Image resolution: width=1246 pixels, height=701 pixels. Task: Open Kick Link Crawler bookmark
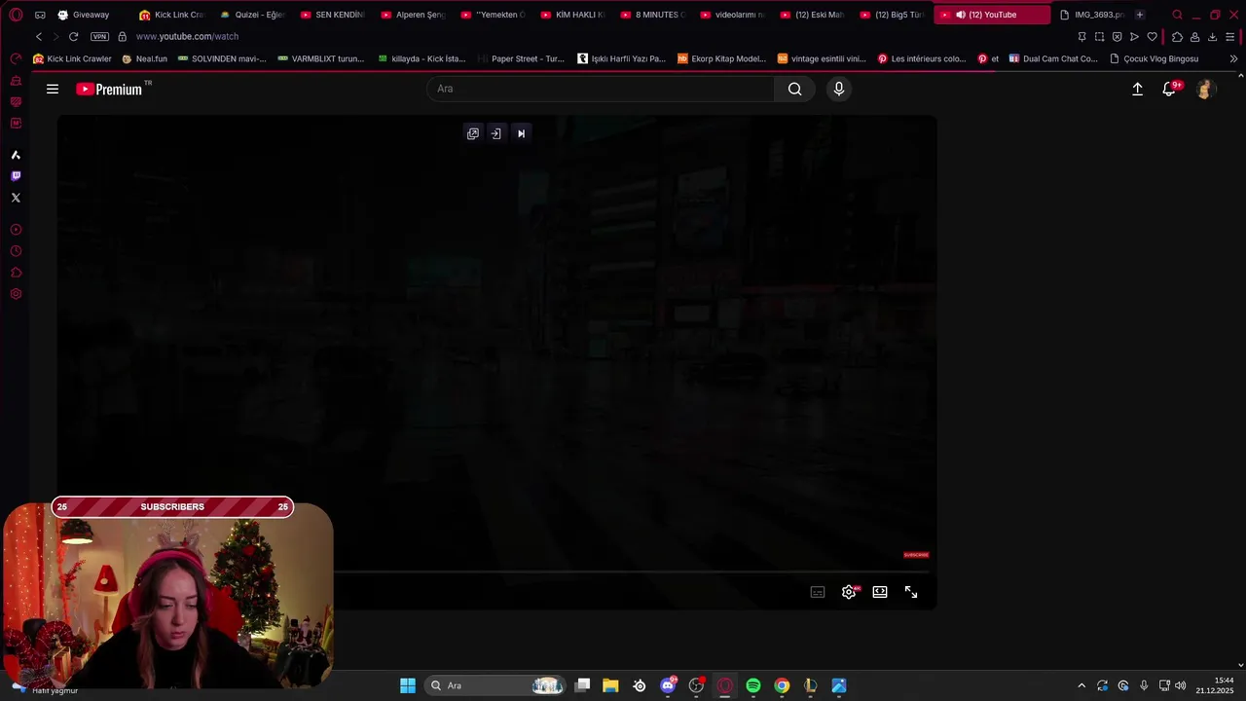pyautogui.click(x=72, y=58)
